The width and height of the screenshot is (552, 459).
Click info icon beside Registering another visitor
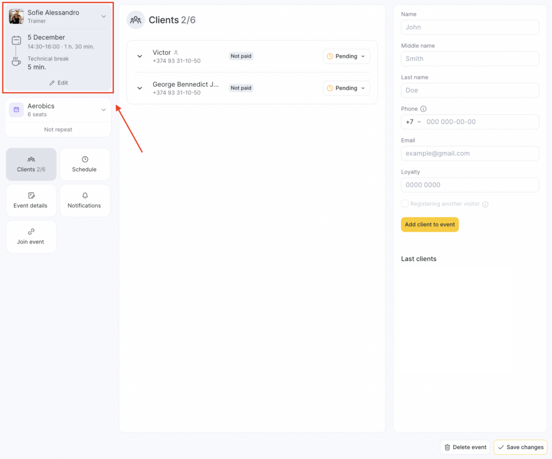[x=485, y=205]
